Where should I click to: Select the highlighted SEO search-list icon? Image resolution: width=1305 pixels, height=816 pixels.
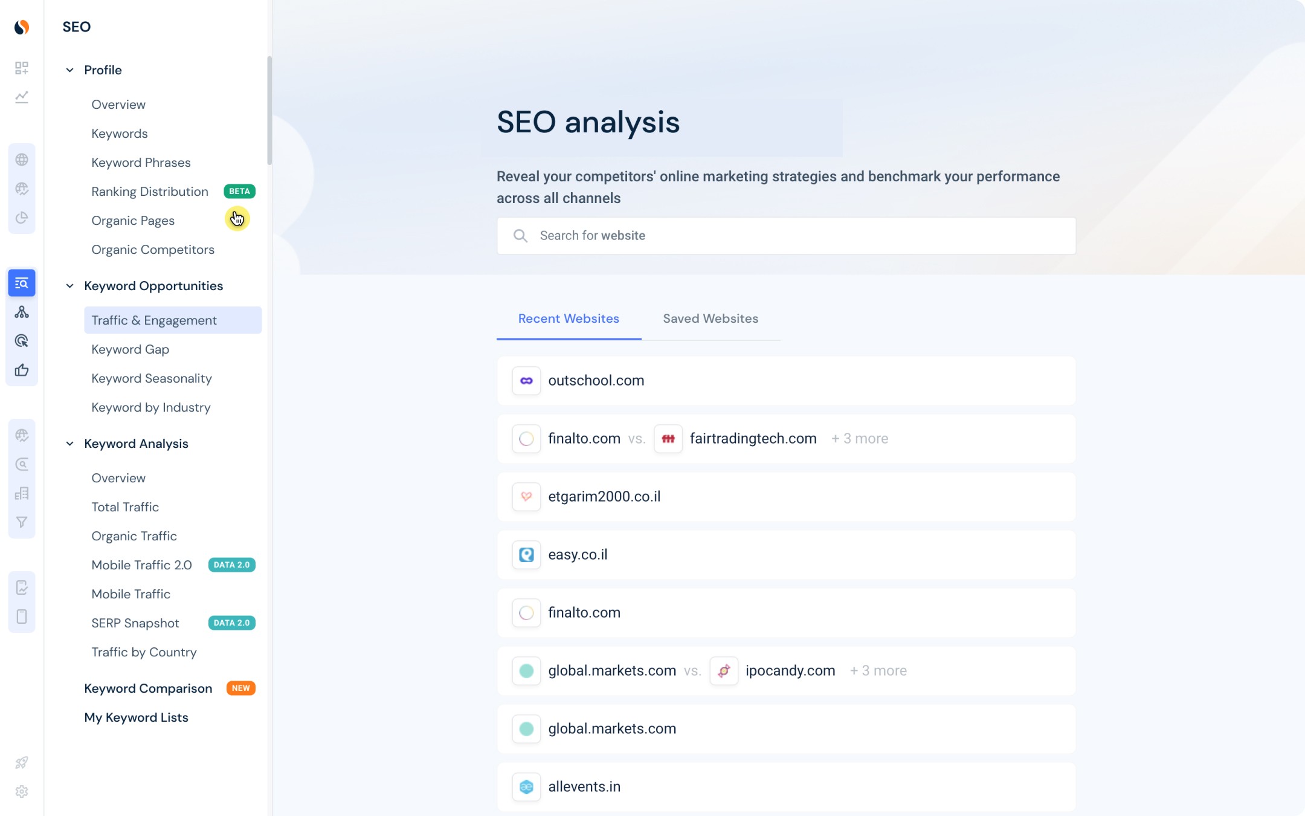22,283
